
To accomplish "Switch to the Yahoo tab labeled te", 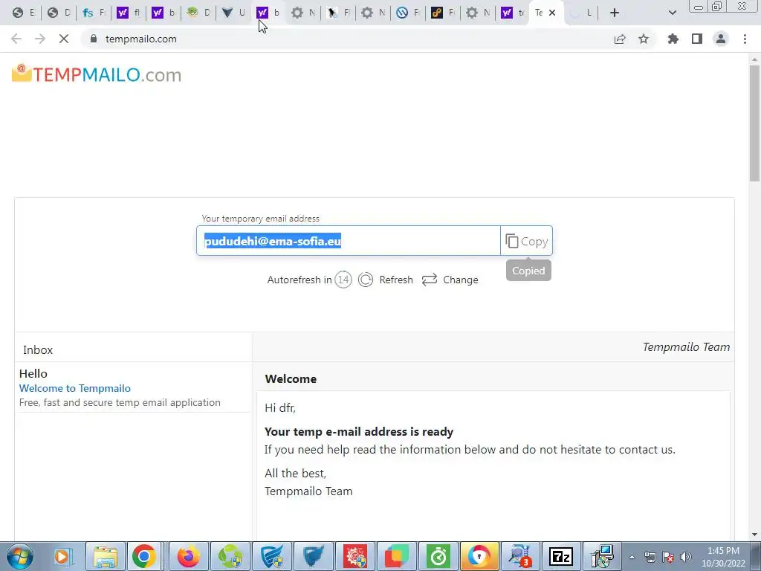I will pos(513,13).
